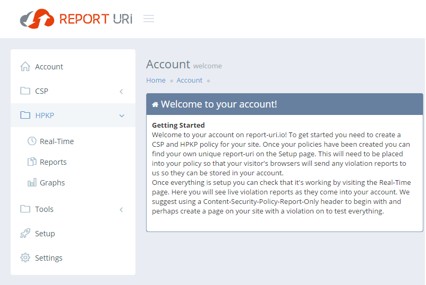Open Settings in the sidebar
Viewport: 426px width, 285px height.
[x=73, y=258]
